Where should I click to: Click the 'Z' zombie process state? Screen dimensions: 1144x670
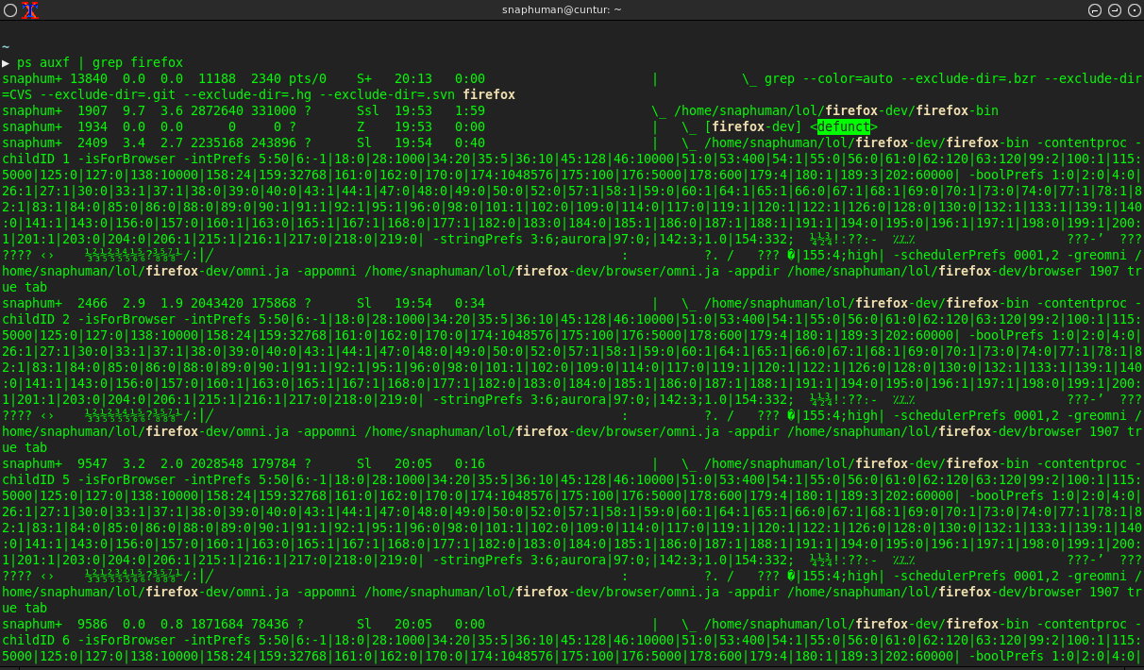[x=361, y=126]
